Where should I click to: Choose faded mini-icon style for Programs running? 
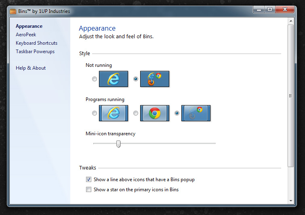[177, 113]
